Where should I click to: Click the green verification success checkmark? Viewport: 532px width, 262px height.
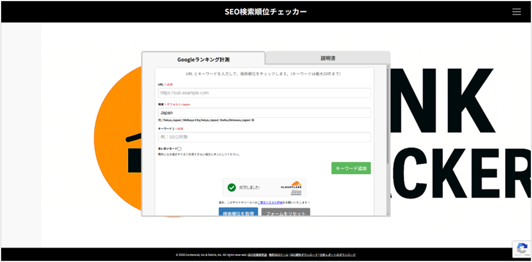232,187
